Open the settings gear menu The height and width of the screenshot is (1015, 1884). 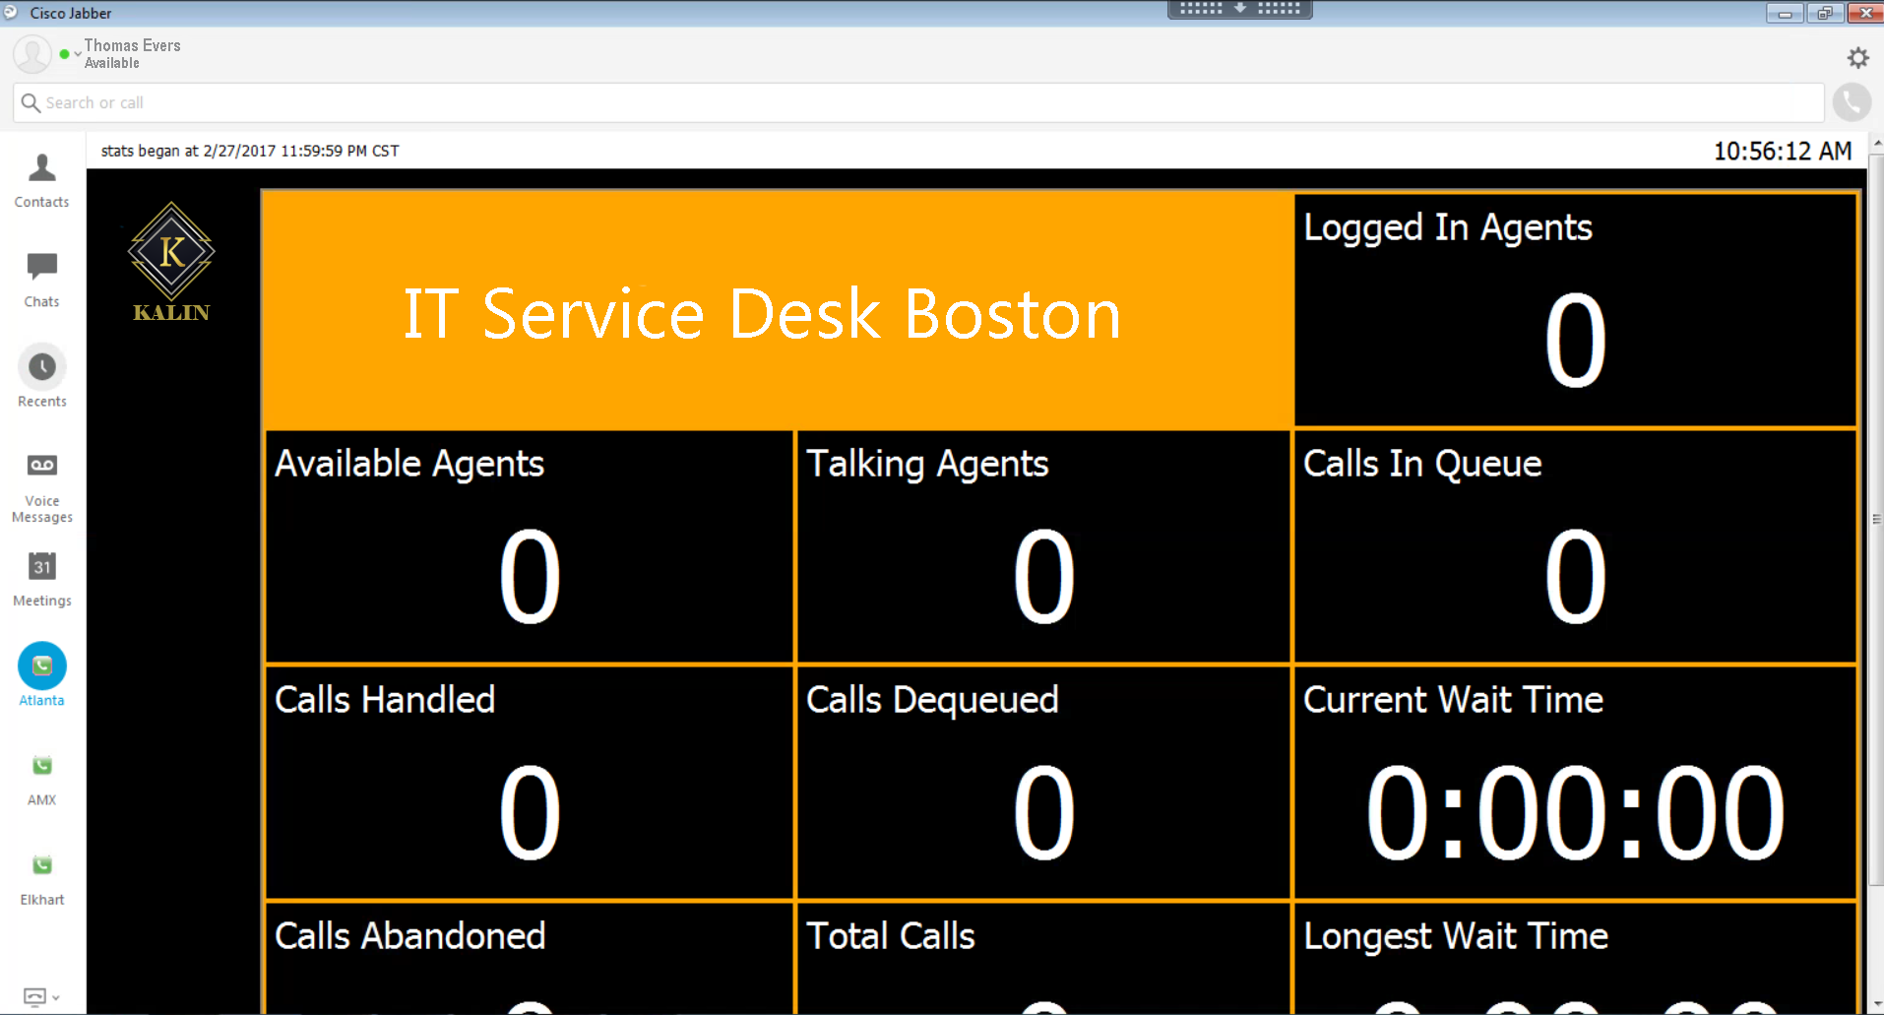[x=1857, y=57]
